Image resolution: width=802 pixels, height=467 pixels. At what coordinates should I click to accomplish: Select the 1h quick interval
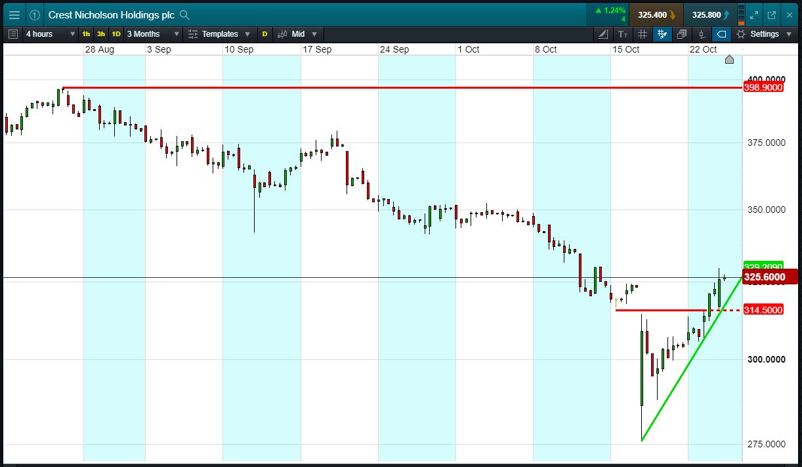(x=87, y=33)
